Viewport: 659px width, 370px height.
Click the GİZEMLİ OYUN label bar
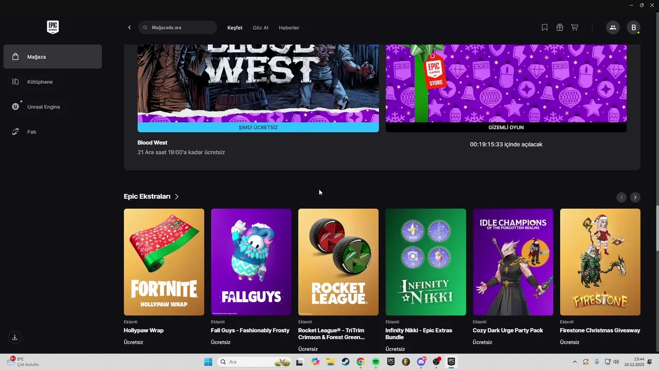tap(506, 127)
